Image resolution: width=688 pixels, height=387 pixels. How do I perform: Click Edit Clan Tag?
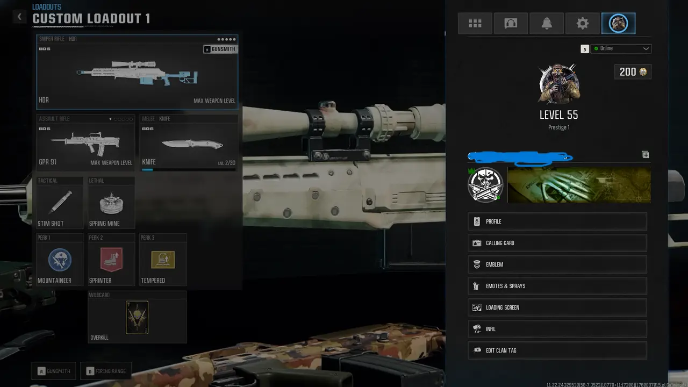tap(557, 350)
